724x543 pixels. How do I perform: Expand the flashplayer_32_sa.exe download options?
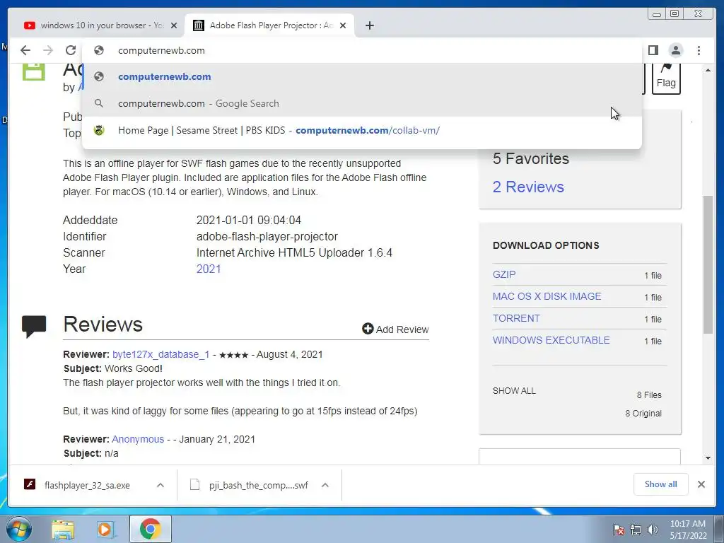(160, 485)
